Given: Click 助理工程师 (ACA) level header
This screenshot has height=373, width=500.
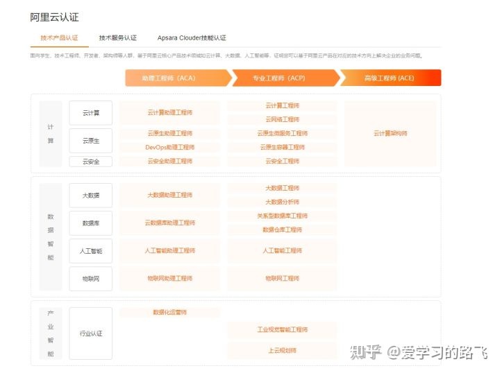Looking at the screenshot, I should click(177, 78).
